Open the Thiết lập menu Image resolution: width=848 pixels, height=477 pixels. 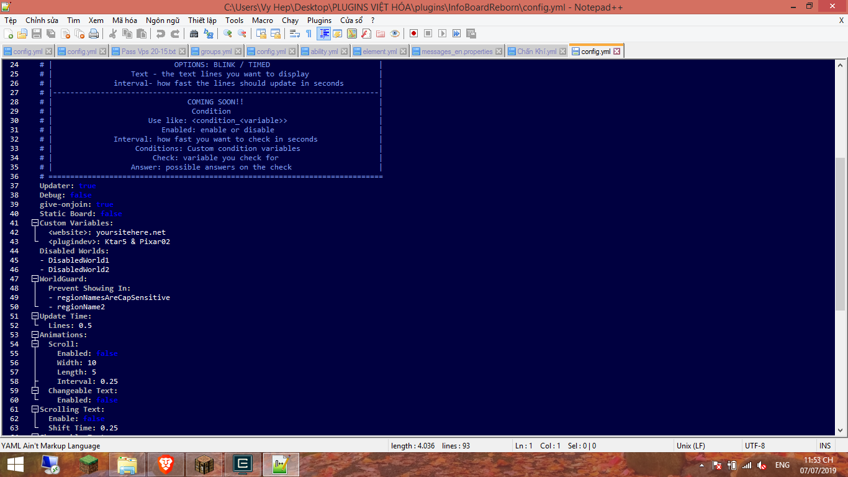(x=202, y=20)
